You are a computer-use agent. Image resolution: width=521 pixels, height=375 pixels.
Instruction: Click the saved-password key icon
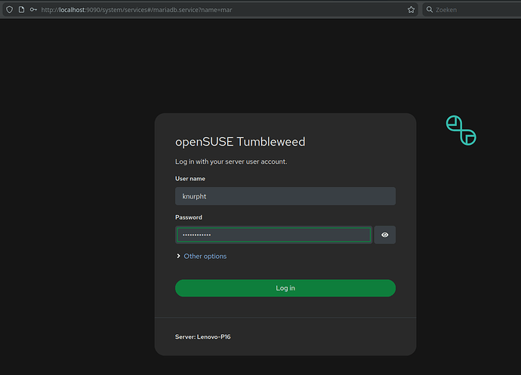pyautogui.click(x=33, y=10)
